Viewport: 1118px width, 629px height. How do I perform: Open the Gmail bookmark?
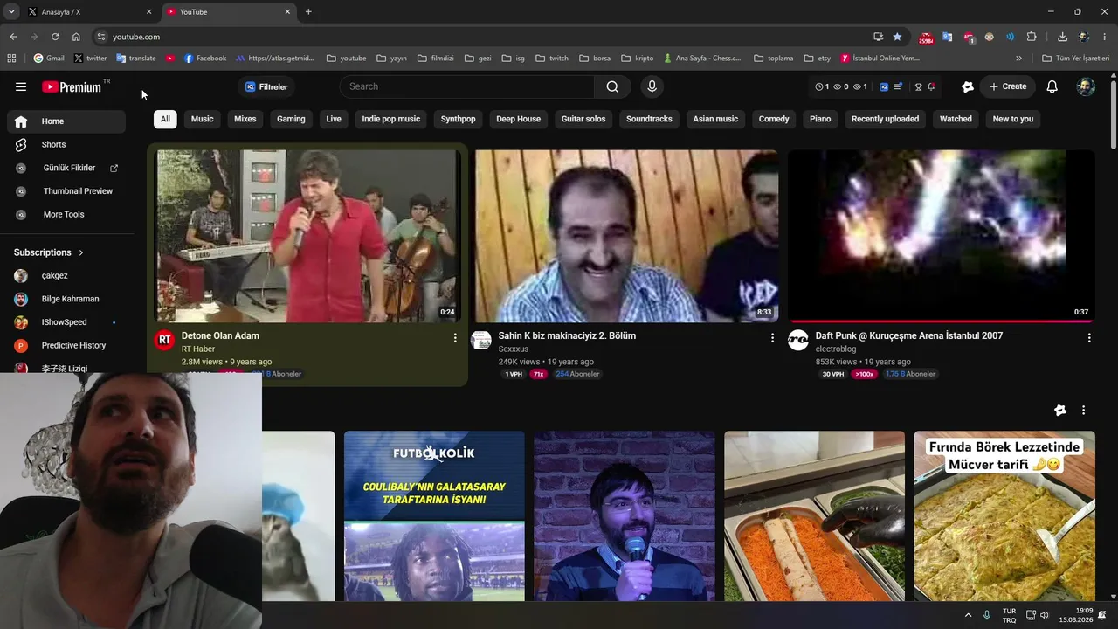point(49,59)
